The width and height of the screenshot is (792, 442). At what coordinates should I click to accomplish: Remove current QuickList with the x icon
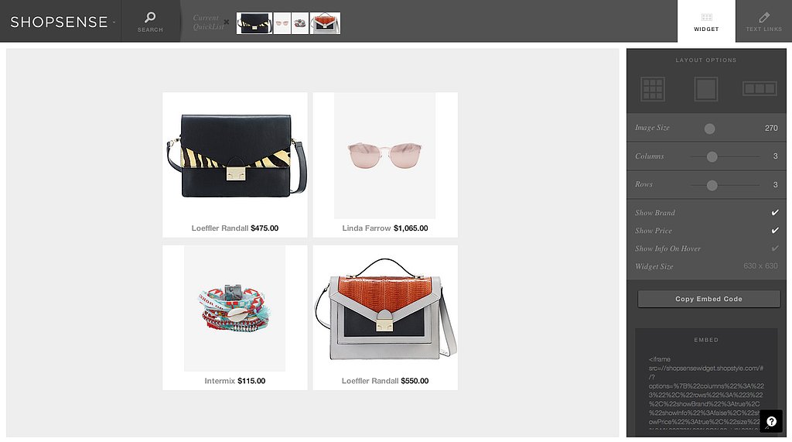click(227, 22)
